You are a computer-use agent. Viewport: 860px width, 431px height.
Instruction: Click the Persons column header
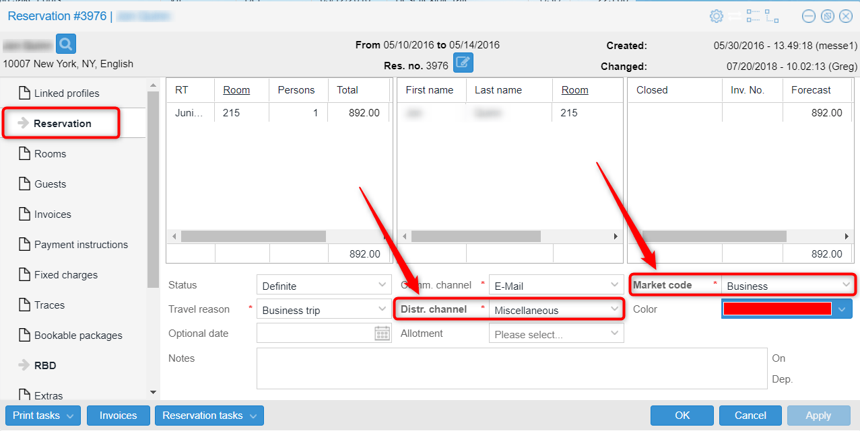[296, 90]
